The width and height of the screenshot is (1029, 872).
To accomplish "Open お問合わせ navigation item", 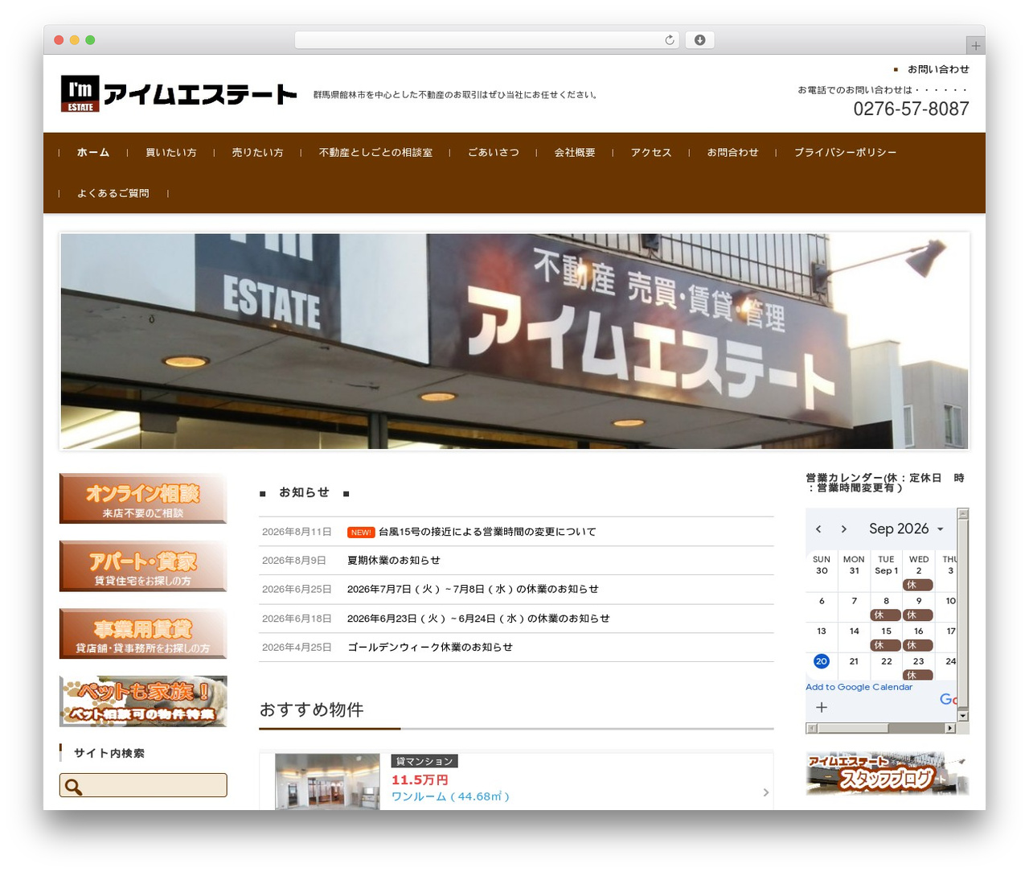I will pyautogui.click(x=733, y=153).
